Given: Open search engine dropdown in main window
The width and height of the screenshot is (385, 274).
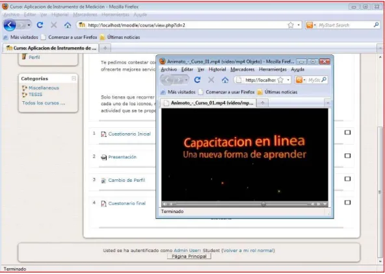Looking at the screenshot, I should pyautogui.click(x=315, y=25).
